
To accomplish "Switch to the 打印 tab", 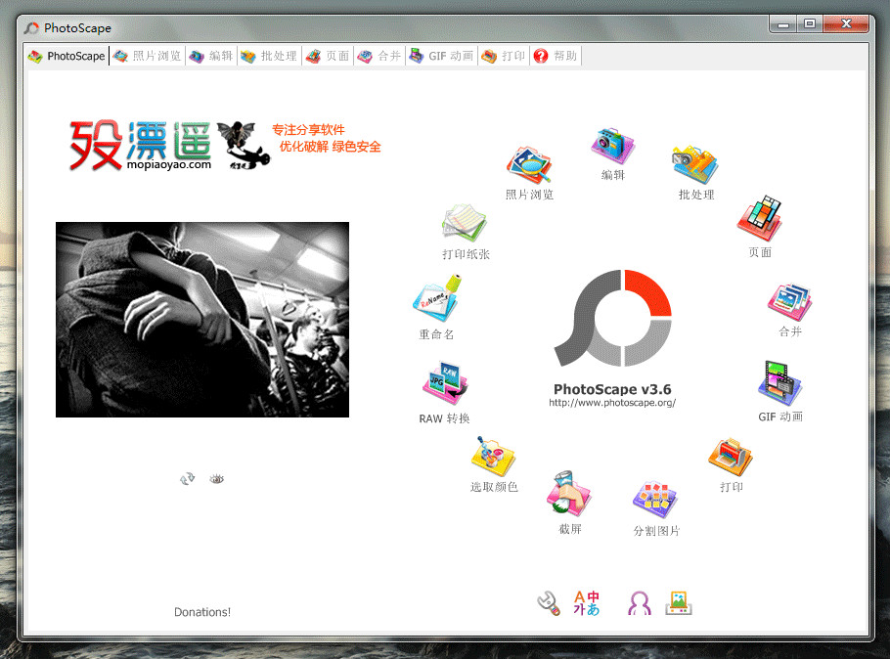I will point(504,56).
